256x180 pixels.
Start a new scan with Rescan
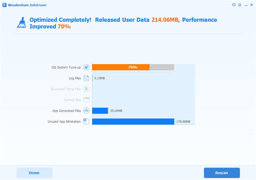pos(222,173)
